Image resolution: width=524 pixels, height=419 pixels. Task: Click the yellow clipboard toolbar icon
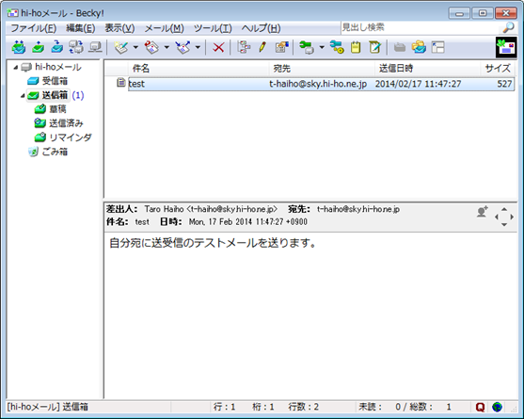[356, 47]
